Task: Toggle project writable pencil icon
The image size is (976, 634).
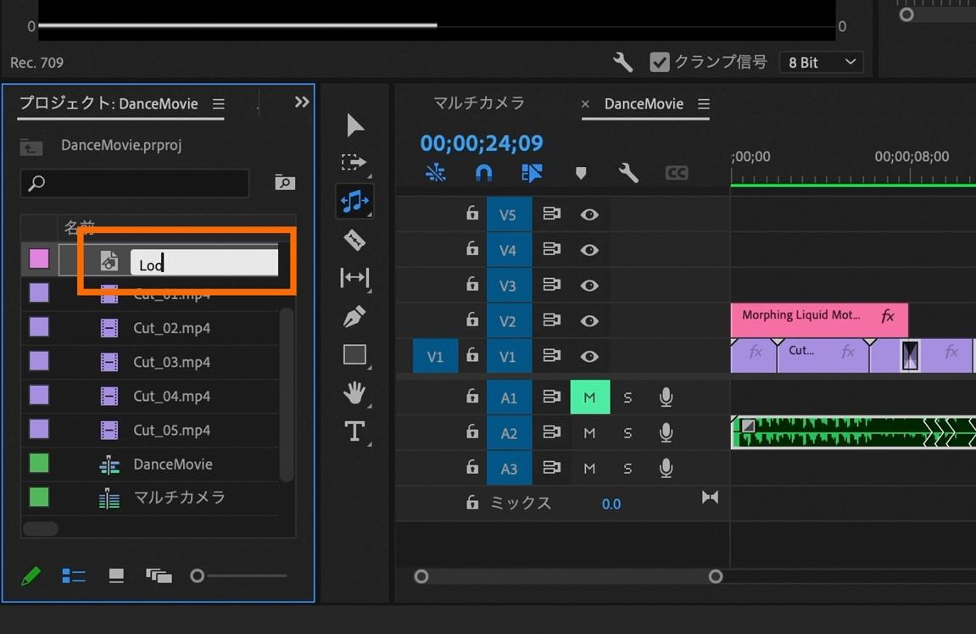Action: tap(31, 576)
